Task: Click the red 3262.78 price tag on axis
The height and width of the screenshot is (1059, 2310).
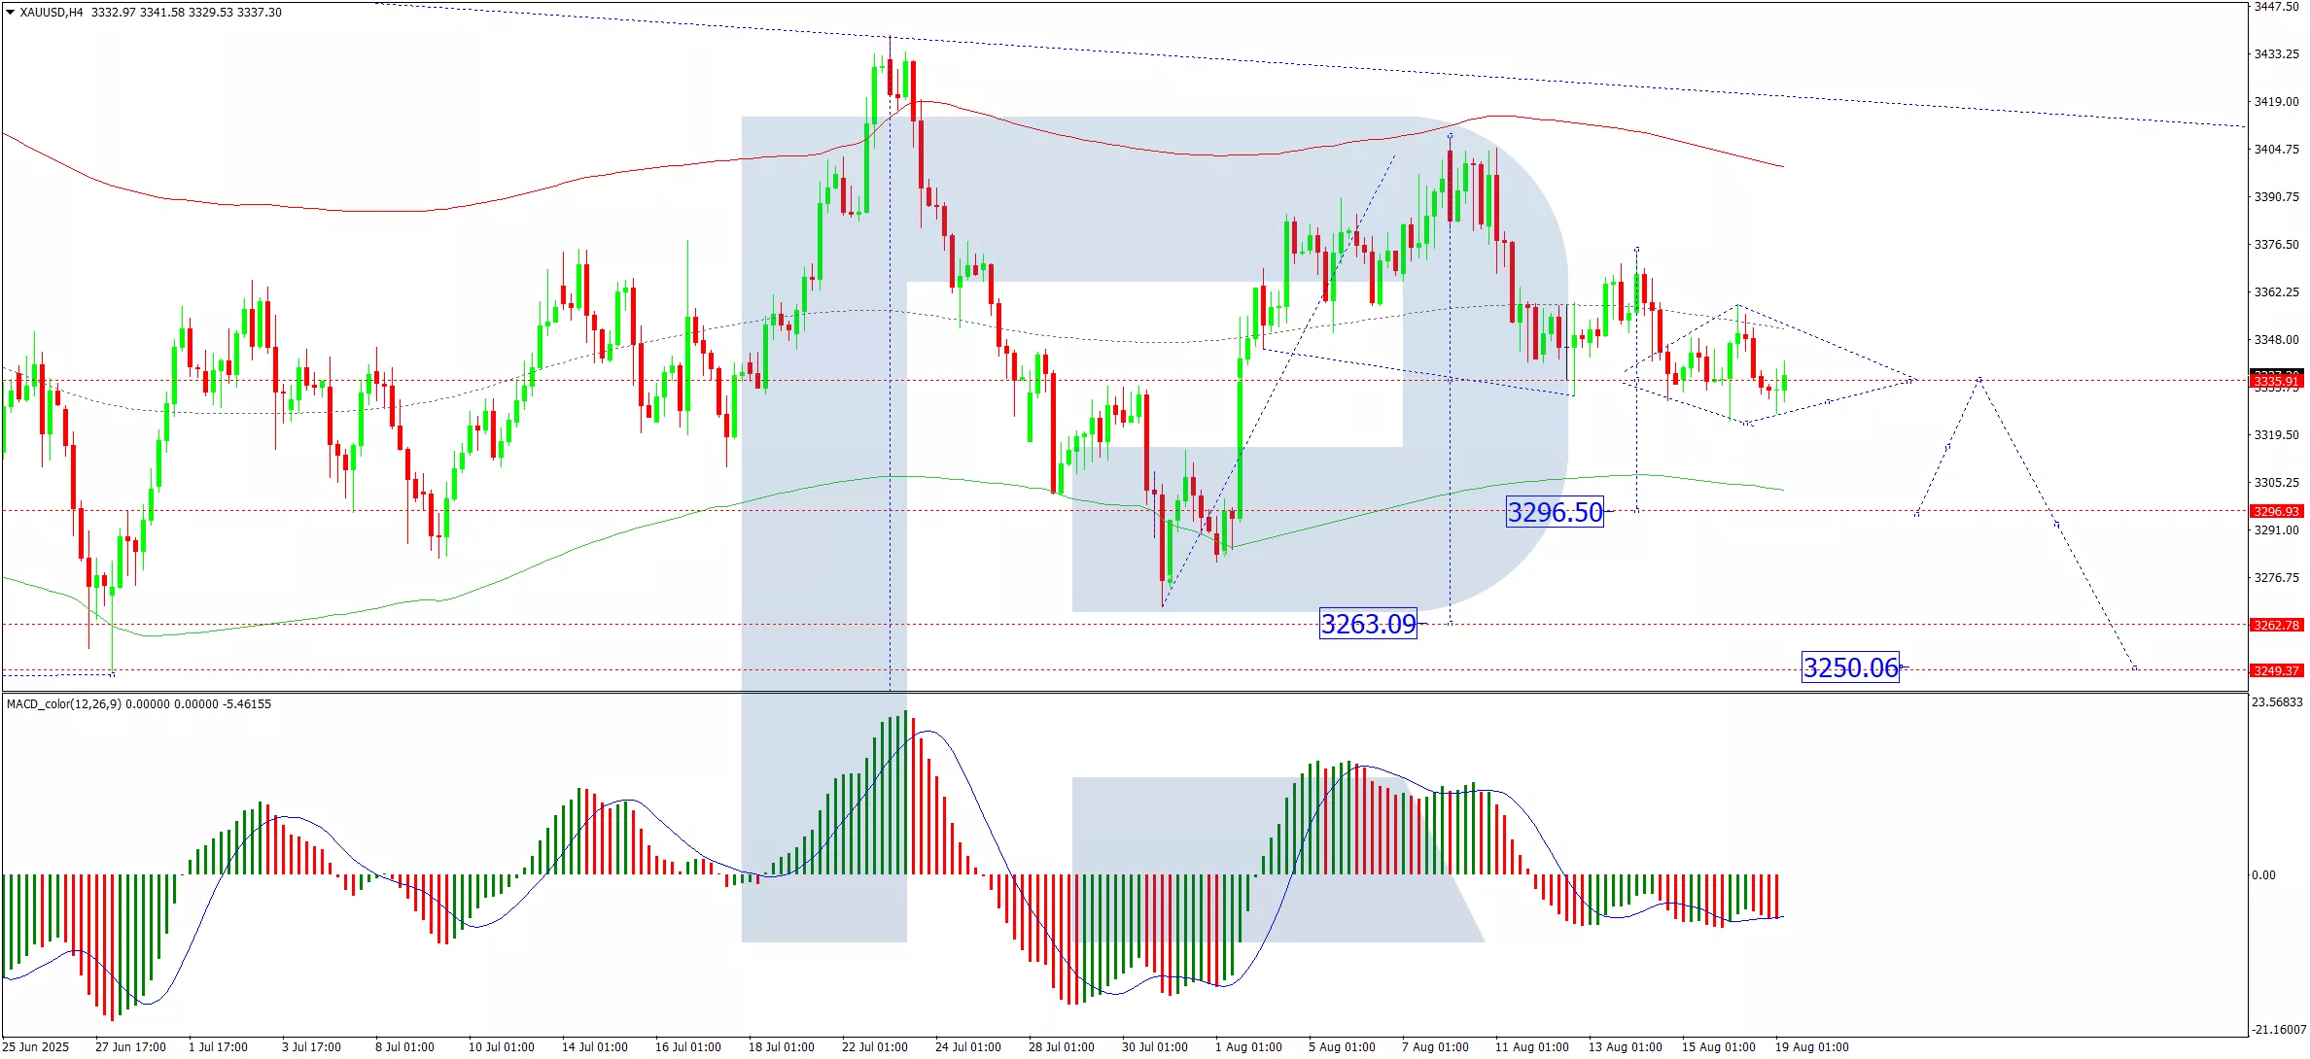Action: pos(2276,625)
